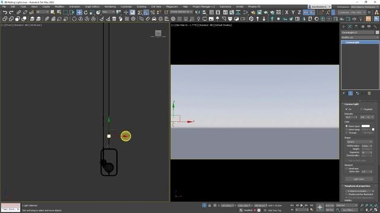
Task: Select the XY plane constraint button
Action: coord(306,12)
